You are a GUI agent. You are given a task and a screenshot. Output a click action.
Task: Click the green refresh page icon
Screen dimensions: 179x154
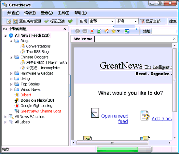[99, 31]
